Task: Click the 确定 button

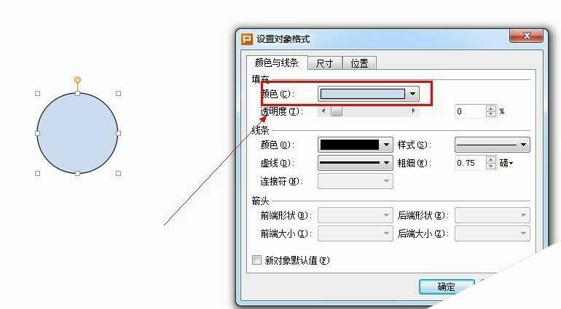Action: coord(447,286)
